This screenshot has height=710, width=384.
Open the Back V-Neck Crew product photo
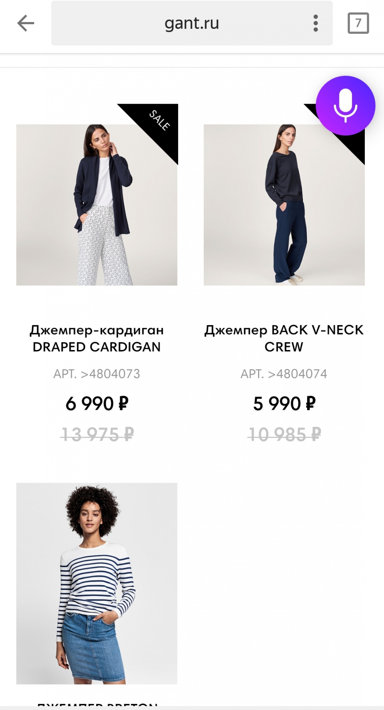[x=284, y=205]
